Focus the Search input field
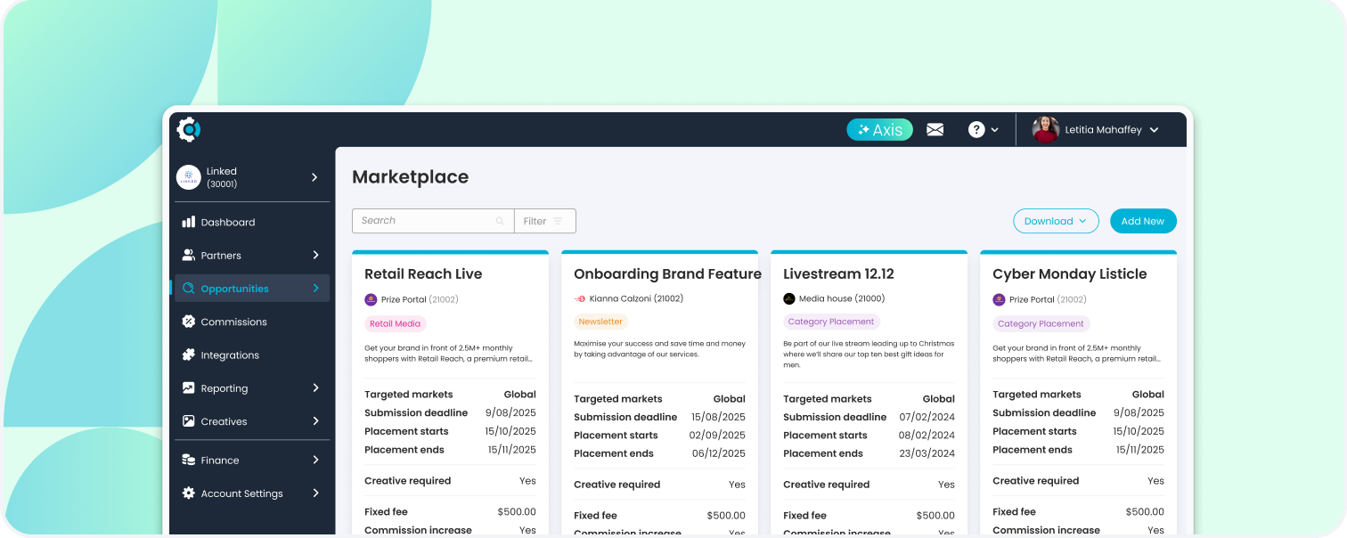This screenshot has width=1347, height=538. (x=433, y=221)
